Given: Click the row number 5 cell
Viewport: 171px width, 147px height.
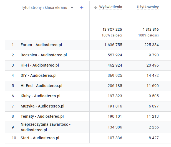Looking at the screenshot, I should (x=13, y=86).
